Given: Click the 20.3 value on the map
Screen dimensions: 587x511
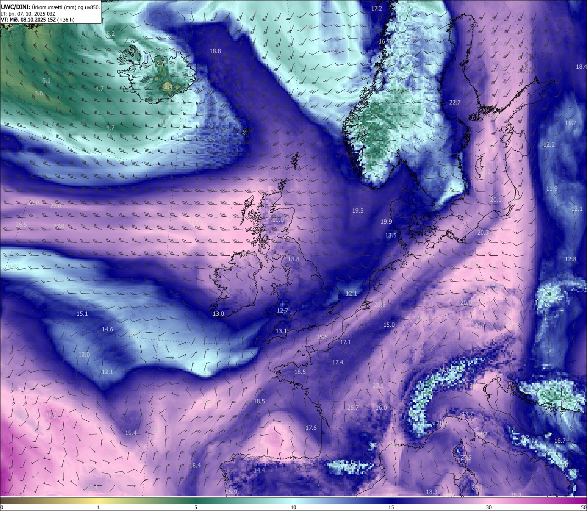Looking at the screenshot, I should (x=483, y=233).
